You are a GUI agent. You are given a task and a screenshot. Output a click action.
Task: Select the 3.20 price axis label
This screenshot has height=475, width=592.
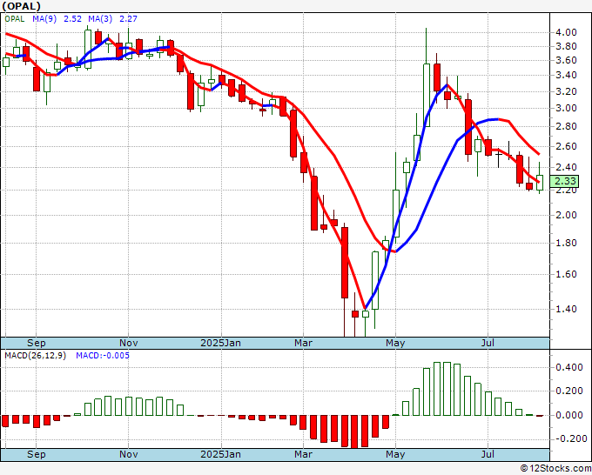point(566,91)
